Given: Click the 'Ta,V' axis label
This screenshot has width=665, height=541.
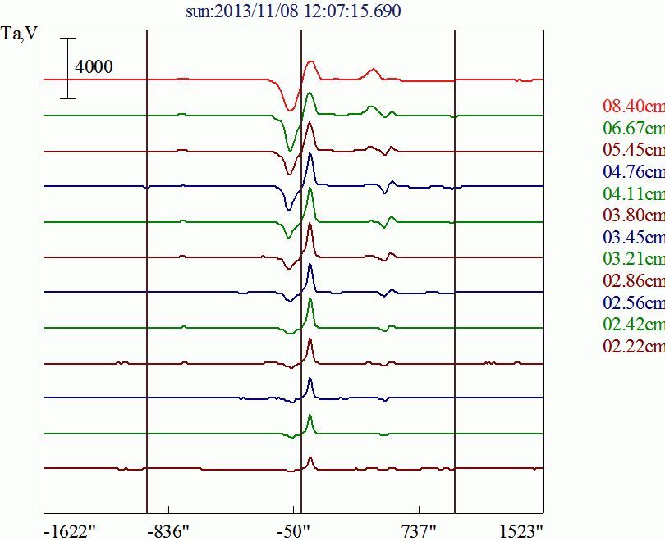Looking at the screenshot, I should 19,33.
